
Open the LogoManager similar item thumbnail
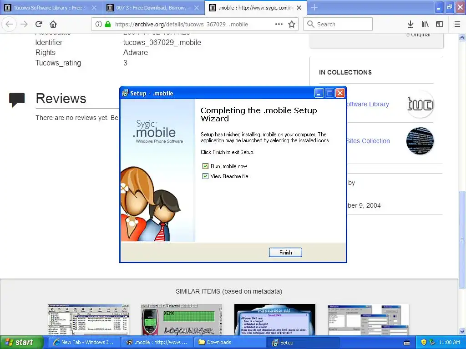pyautogui.click(x=182, y=319)
